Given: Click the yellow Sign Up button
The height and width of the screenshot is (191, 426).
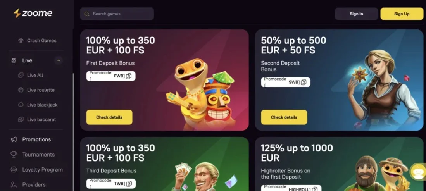Looking at the screenshot, I should 402,14.
